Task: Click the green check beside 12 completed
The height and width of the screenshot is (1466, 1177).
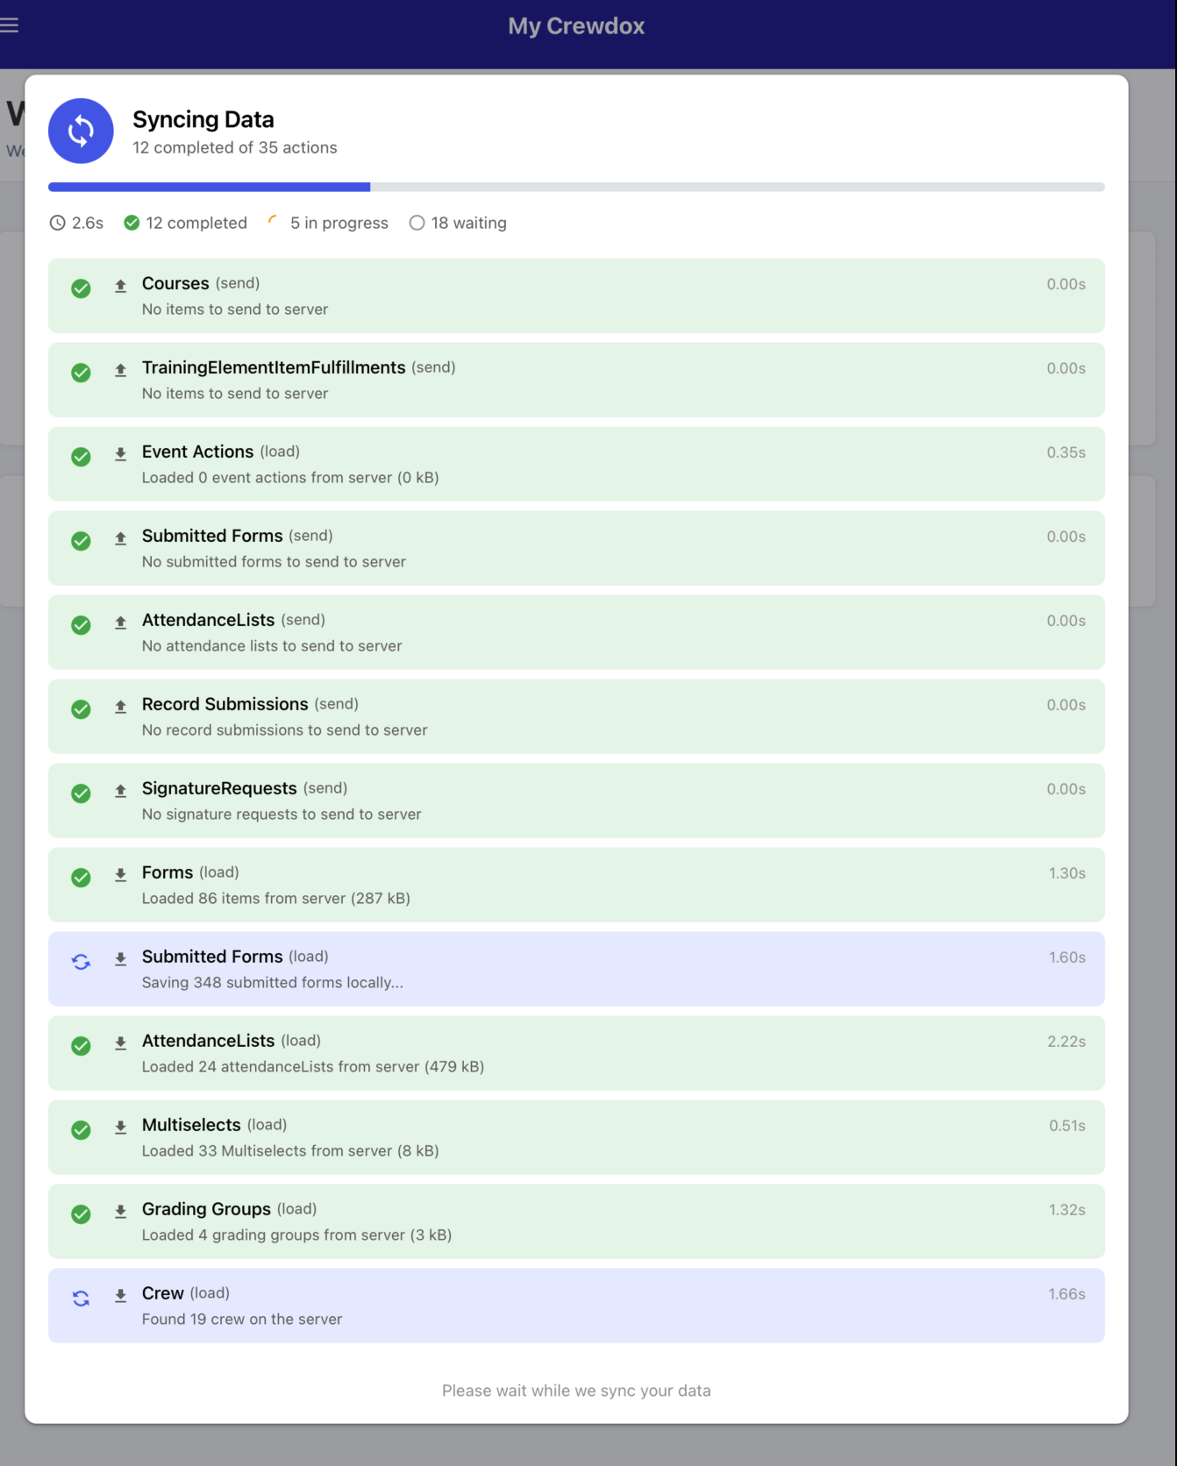Action: [x=132, y=223]
